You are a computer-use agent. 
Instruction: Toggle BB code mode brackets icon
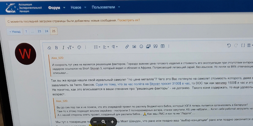point(243,46)
